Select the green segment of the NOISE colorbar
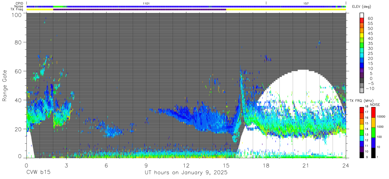This screenshot has height=179, width=389. (x=373, y=132)
